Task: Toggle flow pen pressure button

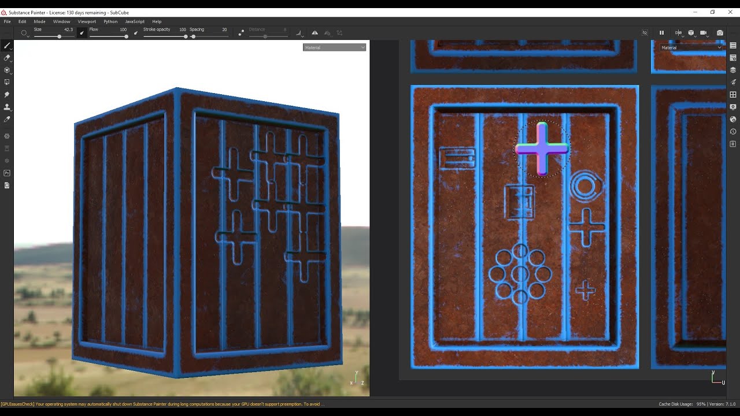Action: point(136,33)
